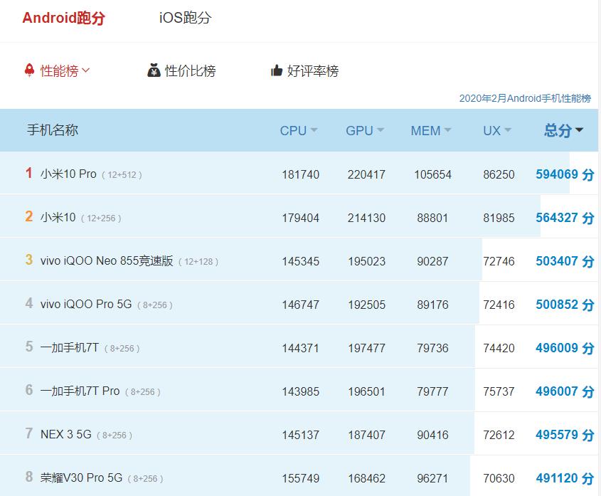Click total score 503407 分
The width and height of the screenshot is (601, 496).
[x=565, y=261]
